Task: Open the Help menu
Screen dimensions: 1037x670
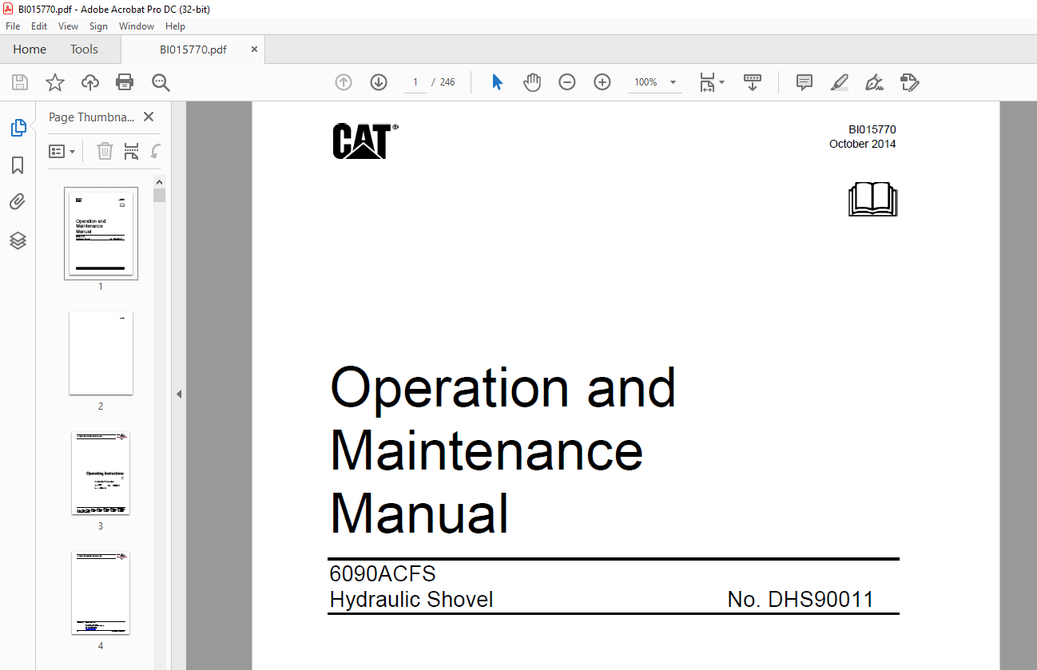Action: [175, 26]
